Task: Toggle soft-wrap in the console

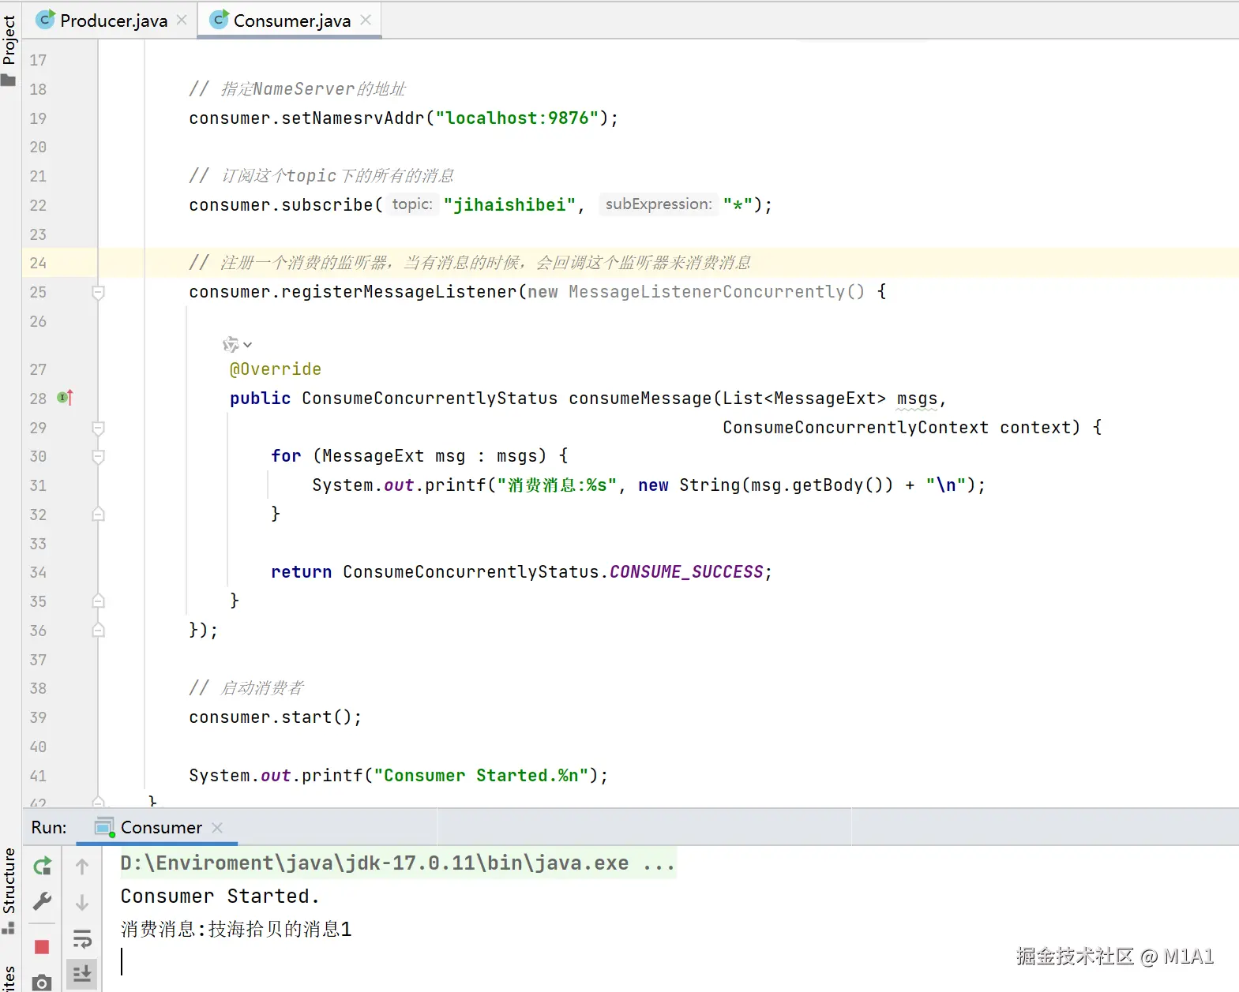Action: tap(82, 938)
